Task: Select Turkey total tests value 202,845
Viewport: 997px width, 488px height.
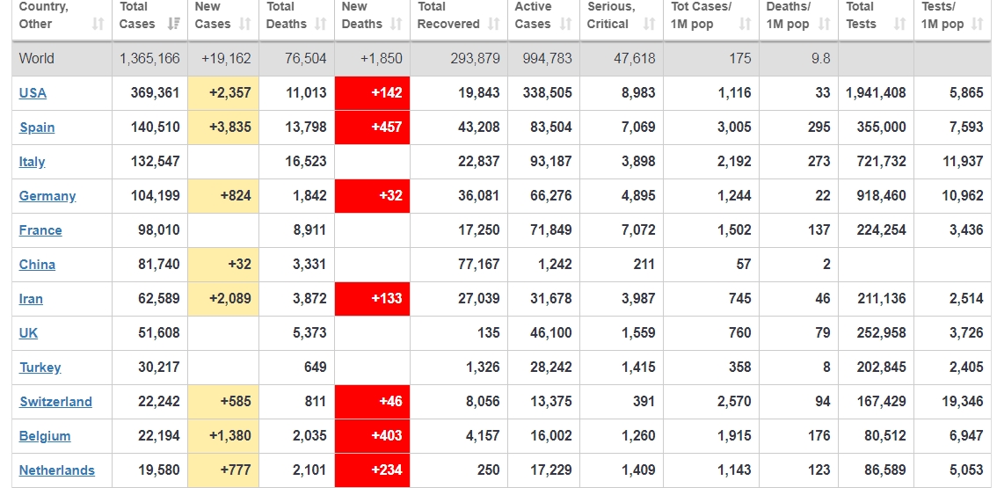Action: (881, 368)
